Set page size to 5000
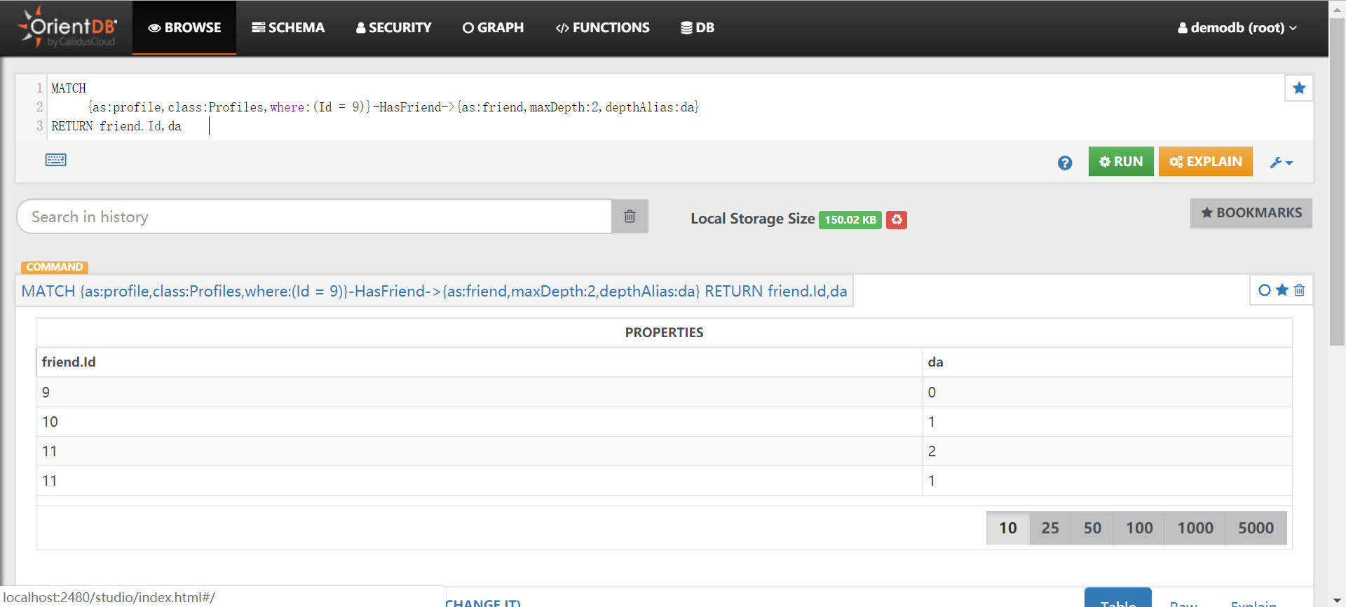 coord(1256,528)
